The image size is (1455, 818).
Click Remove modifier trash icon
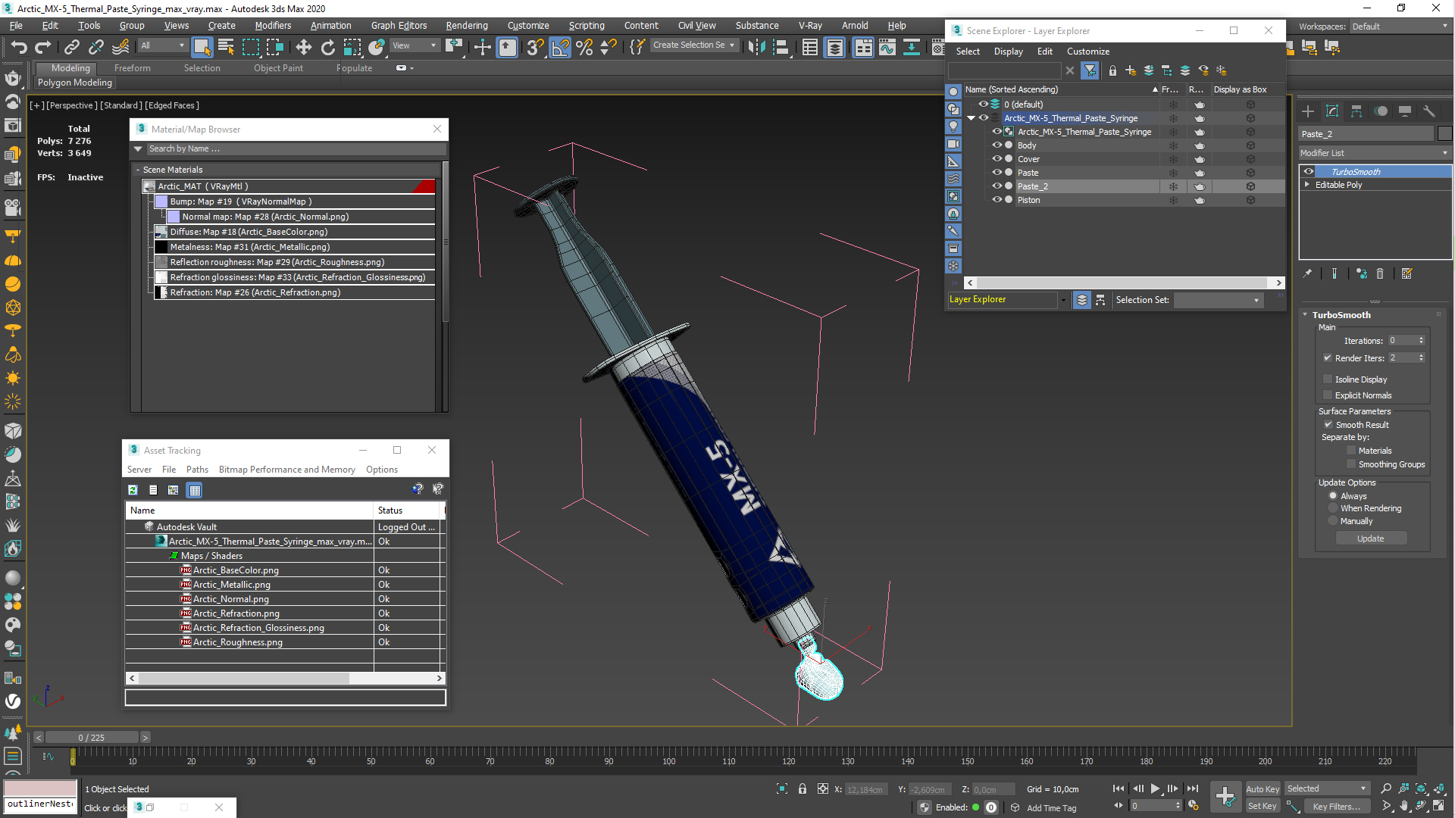click(1380, 273)
